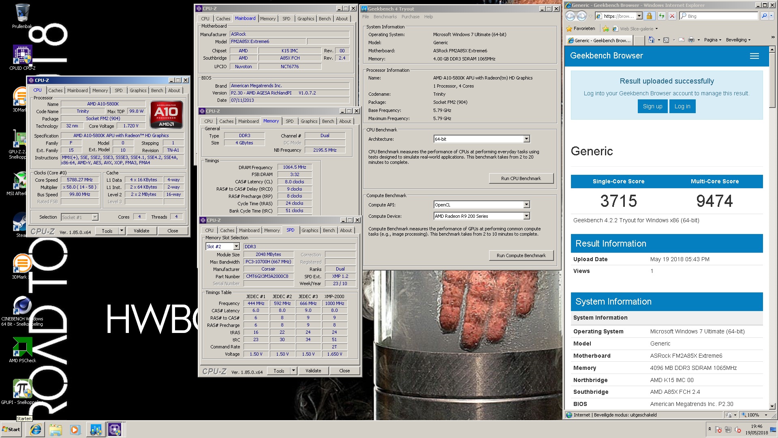Open Windows Media Player from the taskbar

click(x=75, y=429)
